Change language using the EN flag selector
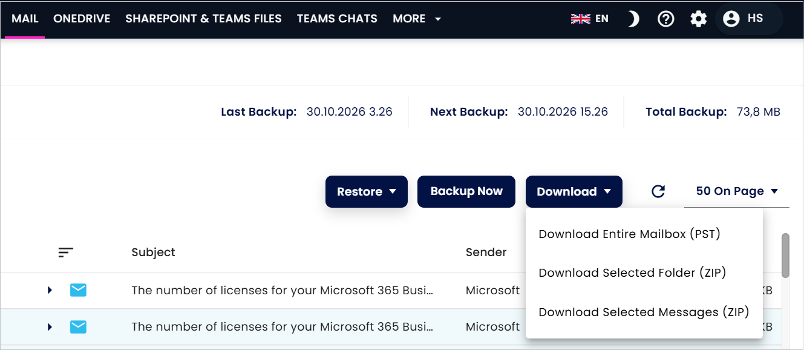This screenshot has width=804, height=350. (590, 19)
